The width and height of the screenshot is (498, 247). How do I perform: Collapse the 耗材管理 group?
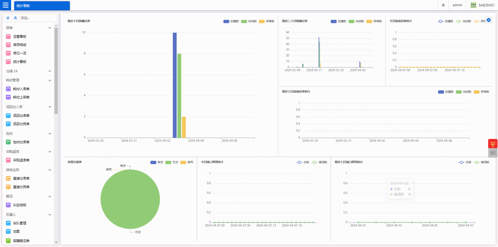click(x=50, y=80)
